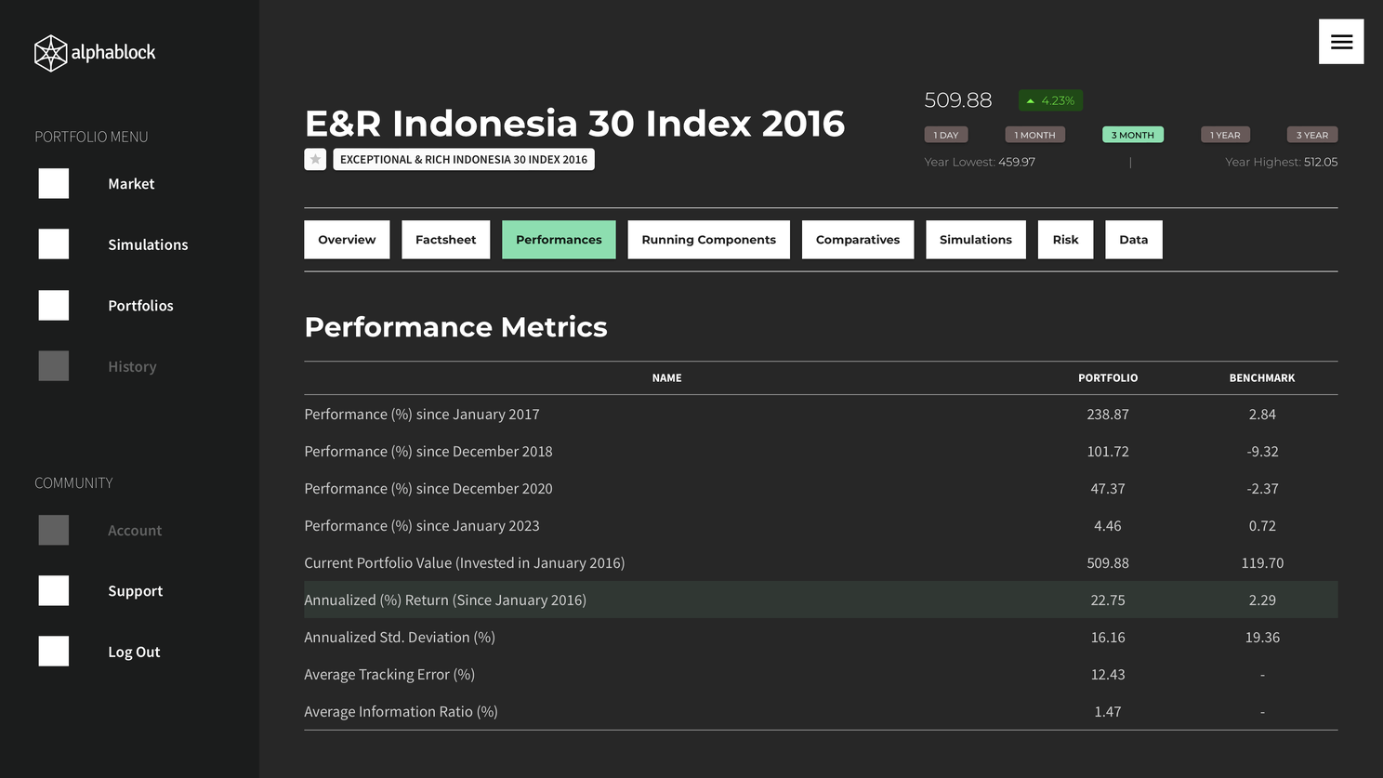
Task: Switch to the Risk tab
Action: (1065, 240)
